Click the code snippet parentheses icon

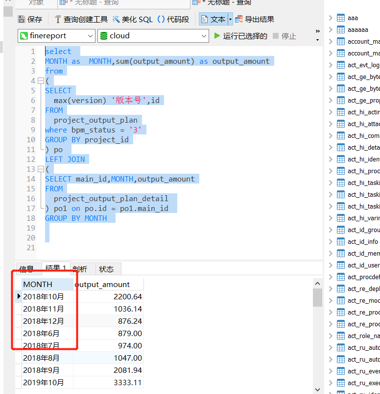tap(161, 19)
